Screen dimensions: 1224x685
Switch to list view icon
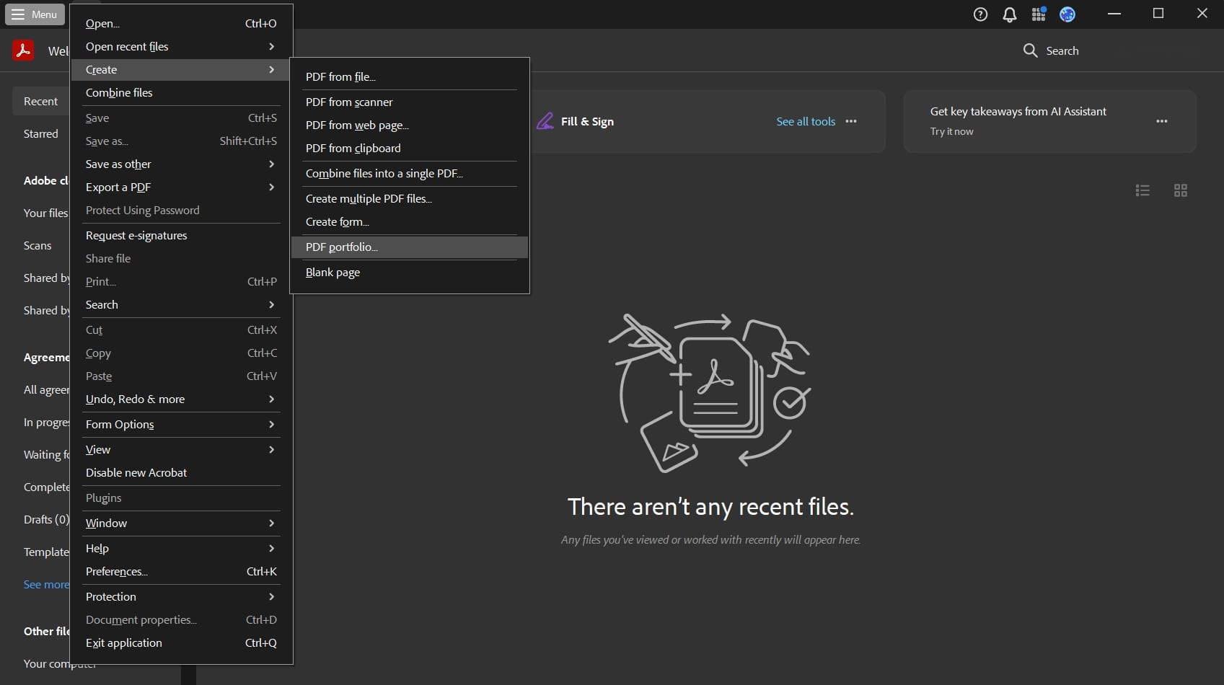(1142, 190)
